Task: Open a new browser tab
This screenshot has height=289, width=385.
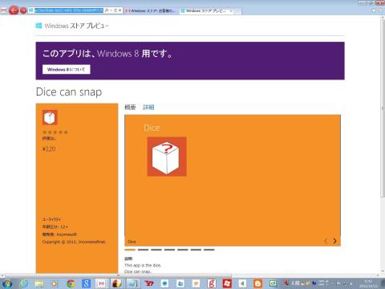Action: (238, 11)
